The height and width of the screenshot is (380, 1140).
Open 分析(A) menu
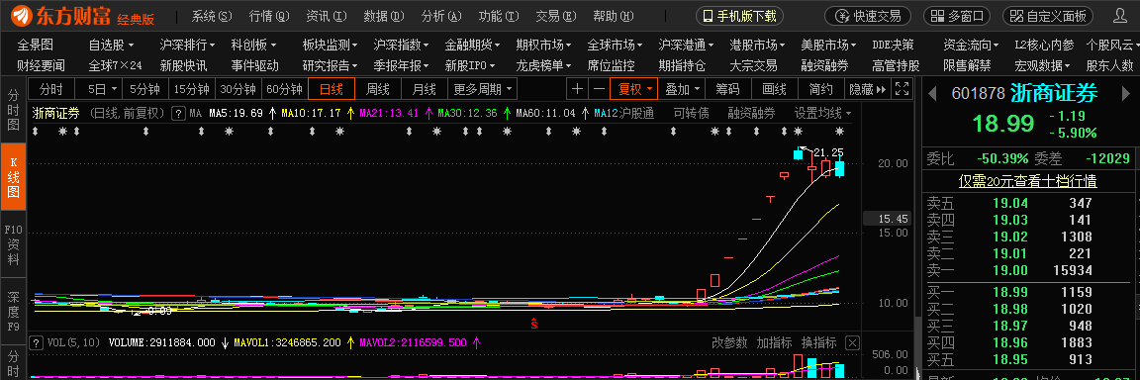441,16
